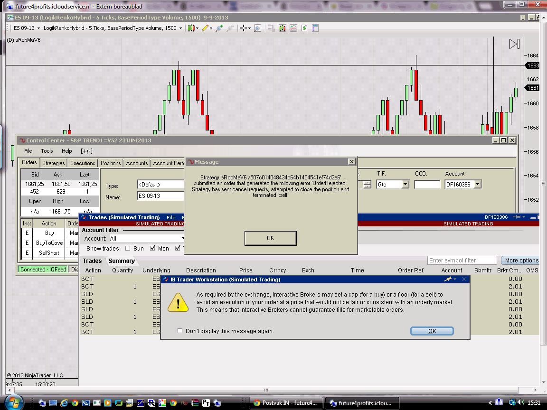Click the zoom in magnifier icon
Screen dimensions: 547x410
219,28
